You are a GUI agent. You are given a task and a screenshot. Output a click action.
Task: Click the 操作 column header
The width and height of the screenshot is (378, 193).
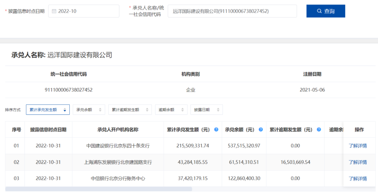click(359, 130)
